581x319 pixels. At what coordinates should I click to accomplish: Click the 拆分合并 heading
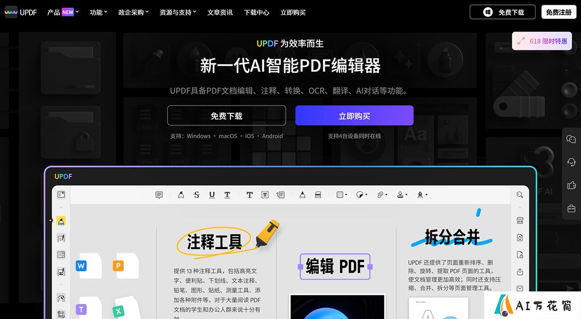coord(452,237)
